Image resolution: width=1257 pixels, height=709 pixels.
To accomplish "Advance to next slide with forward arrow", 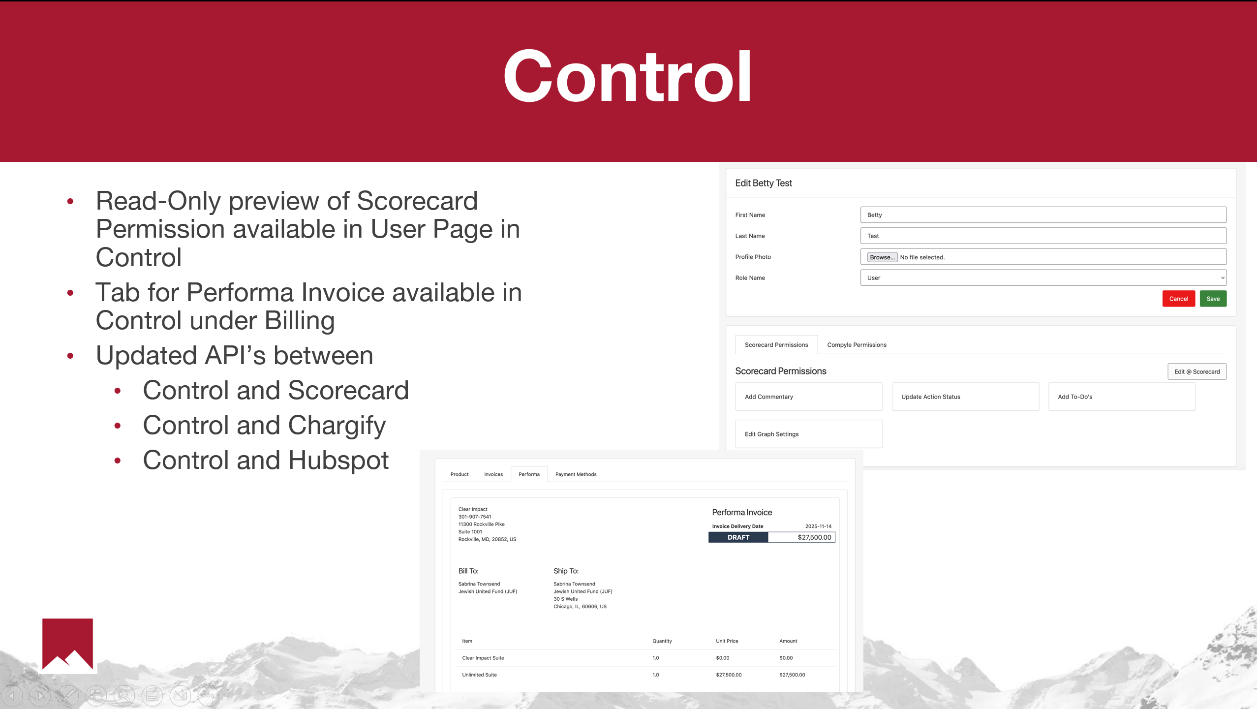I will [x=40, y=696].
